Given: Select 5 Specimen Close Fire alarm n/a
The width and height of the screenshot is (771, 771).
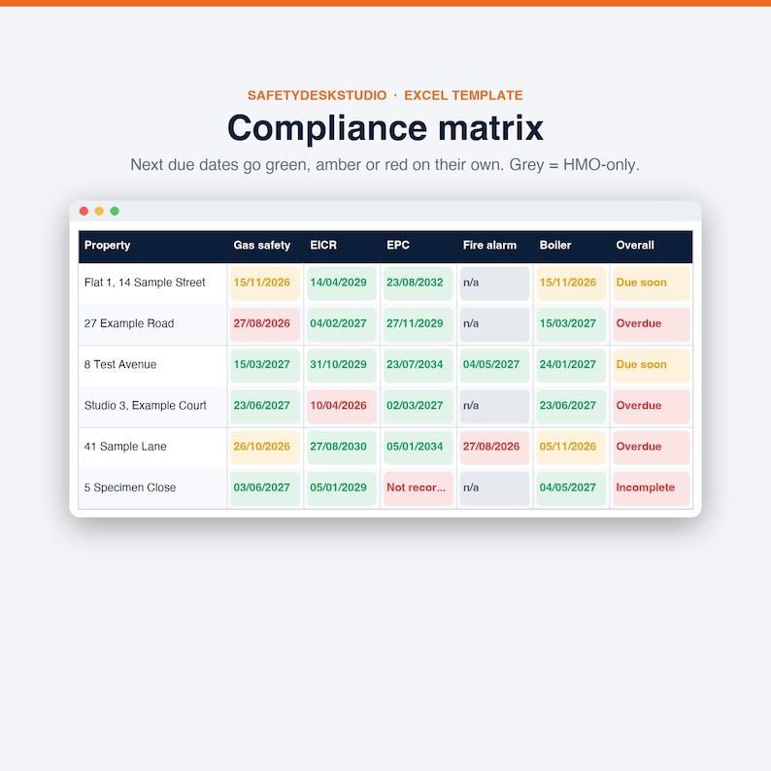Looking at the screenshot, I should click(x=494, y=488).
